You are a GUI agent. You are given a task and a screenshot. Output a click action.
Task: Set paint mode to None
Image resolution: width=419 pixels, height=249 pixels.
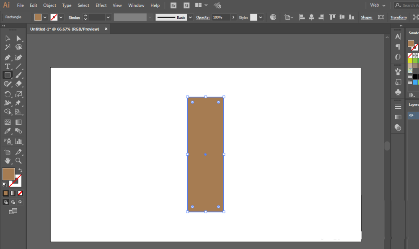20,193
